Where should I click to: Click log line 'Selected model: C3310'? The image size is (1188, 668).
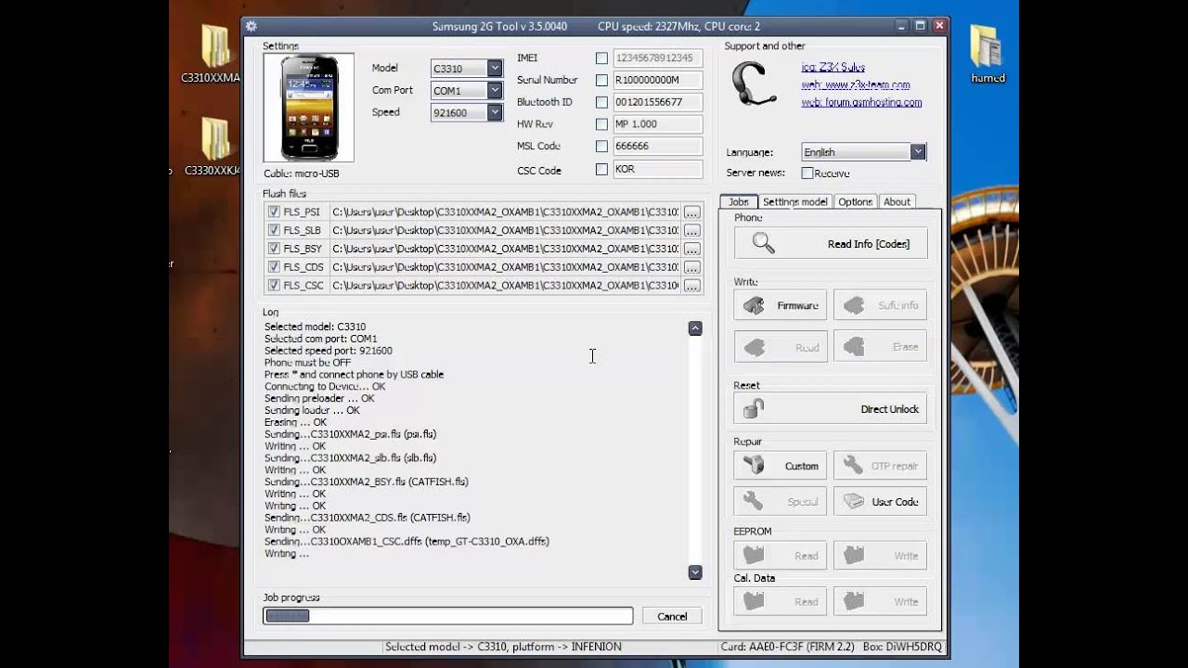coord(315,327)
